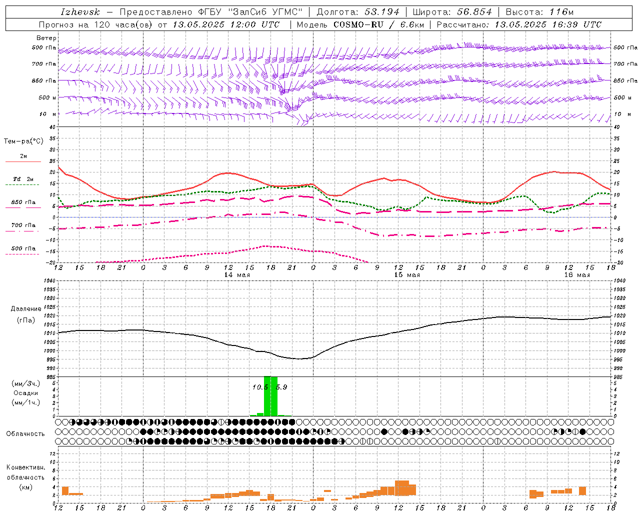
Task: Click the Модель COSMO-RU / 6.6км label
Action: pyautogui.click(x=360, y=24)
